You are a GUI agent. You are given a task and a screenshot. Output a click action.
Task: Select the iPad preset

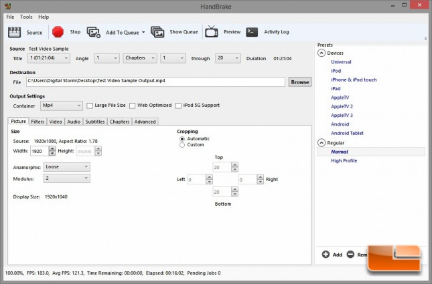pyautogui.click(x=336, y=88)
